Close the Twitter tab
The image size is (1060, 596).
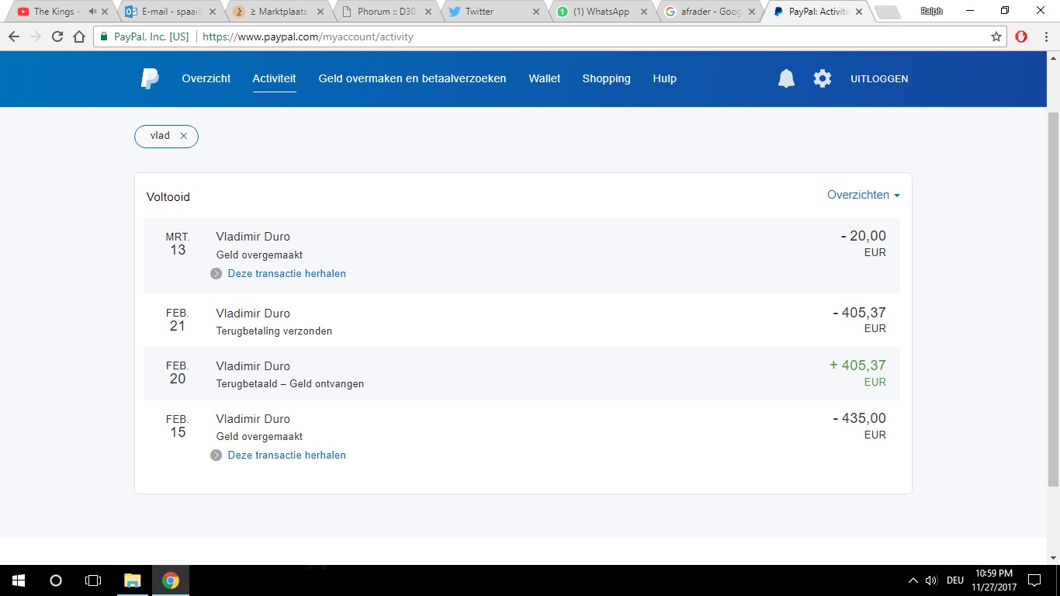[535, 12]
